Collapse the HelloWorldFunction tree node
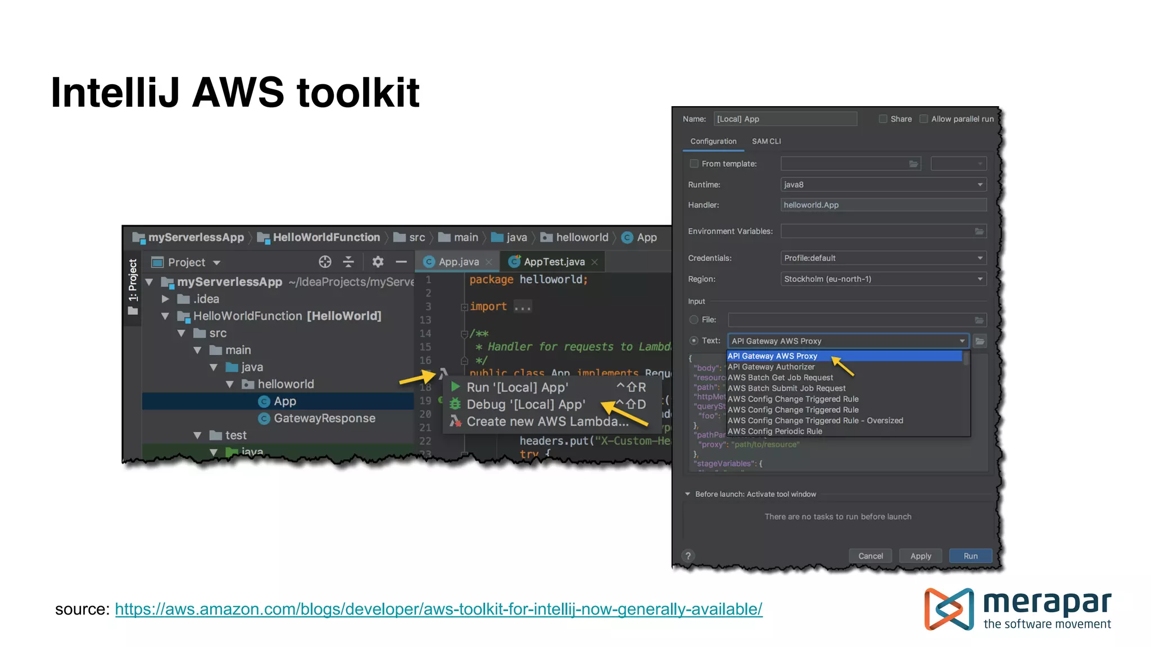 [165, 316]
